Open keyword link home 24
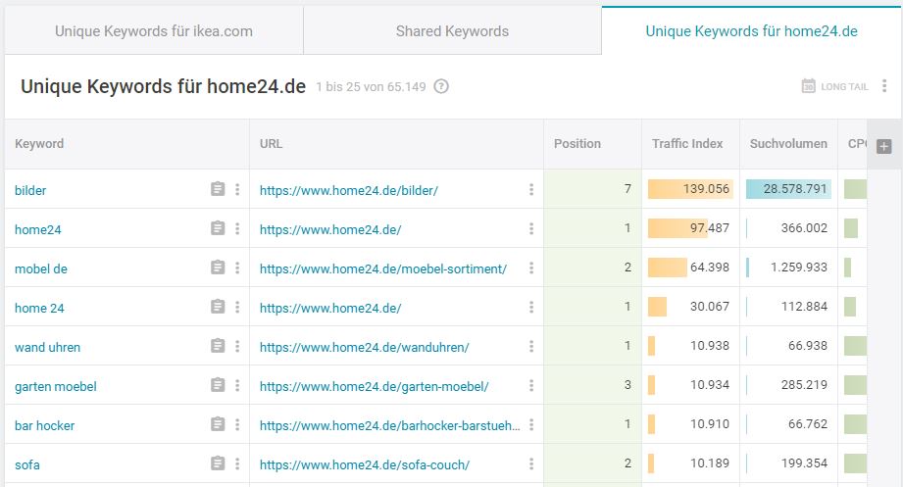The height and width of the screenshot is (487, 903). coord(39,308)
